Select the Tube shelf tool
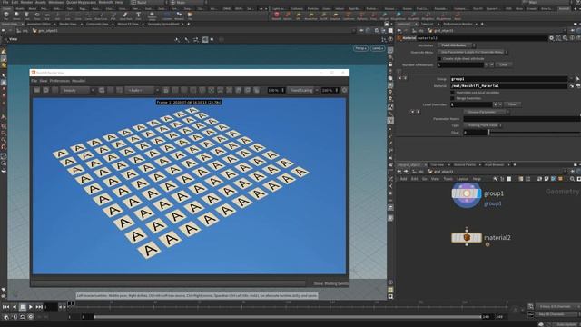The image size is (581, 327). [26, 15]
